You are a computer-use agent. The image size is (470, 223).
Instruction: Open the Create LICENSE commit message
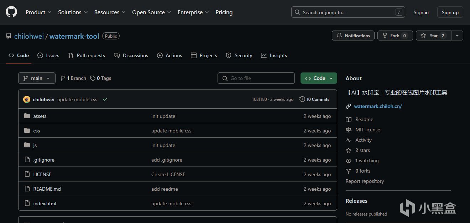(168, 174)
